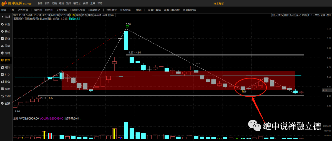Open the 矩阵 menu in top bar
Image resolution: width=332 pixels, height=141 pixels.
click(69, 3)
